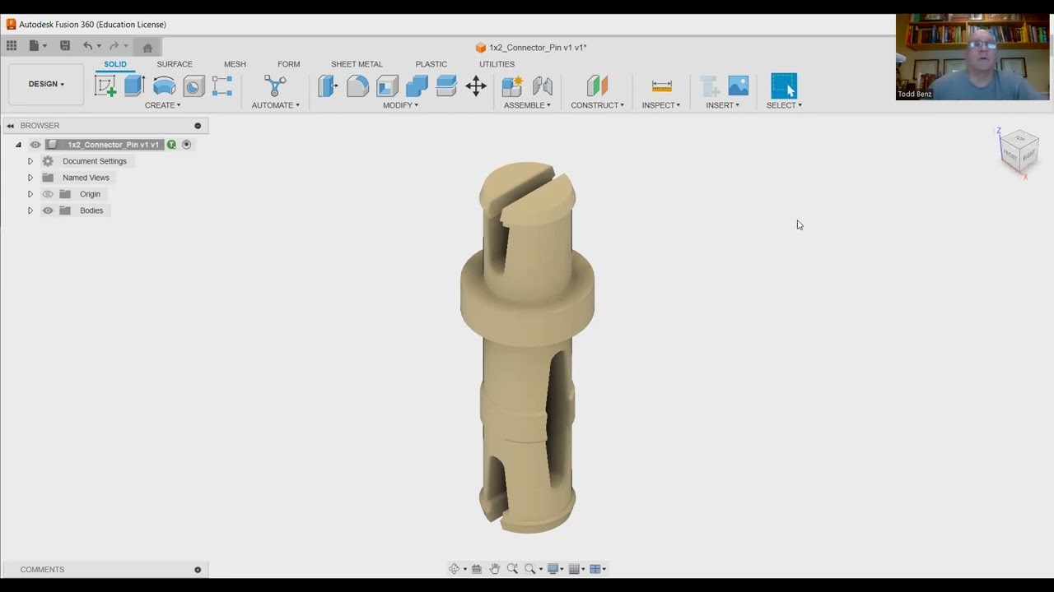
Task: Toggle visibility of the Origin folder
Action: (x=48, y=194)
